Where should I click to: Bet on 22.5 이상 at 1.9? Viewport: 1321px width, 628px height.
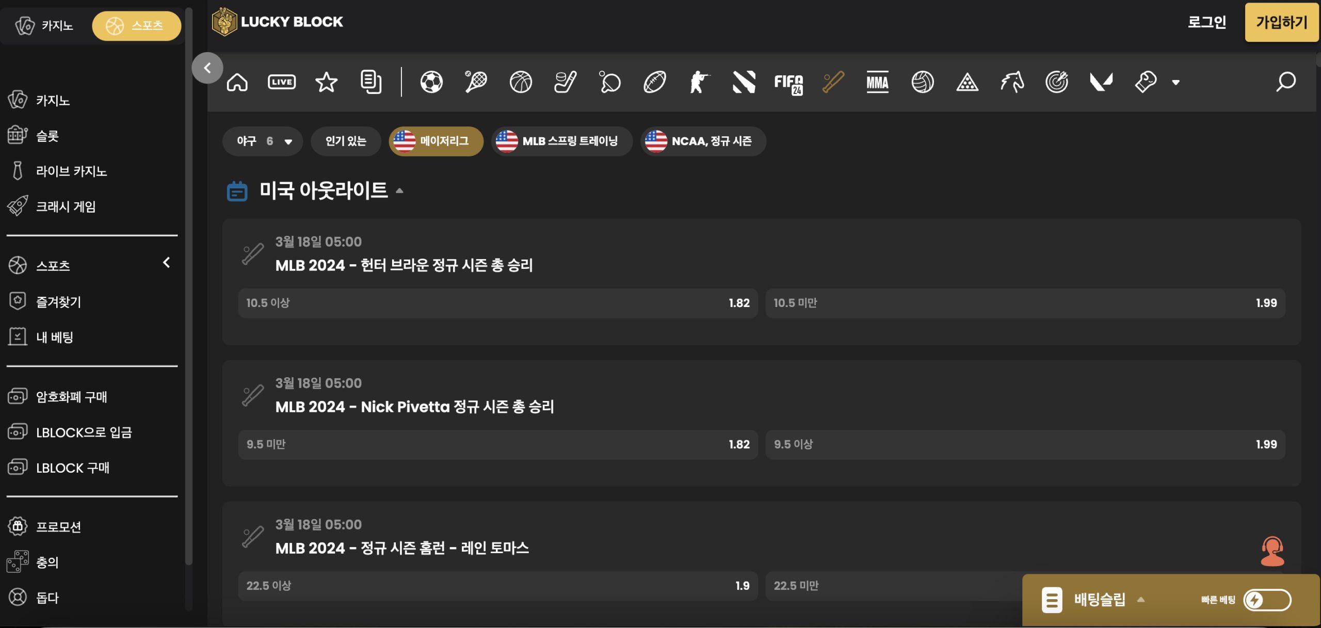(498, 586)
